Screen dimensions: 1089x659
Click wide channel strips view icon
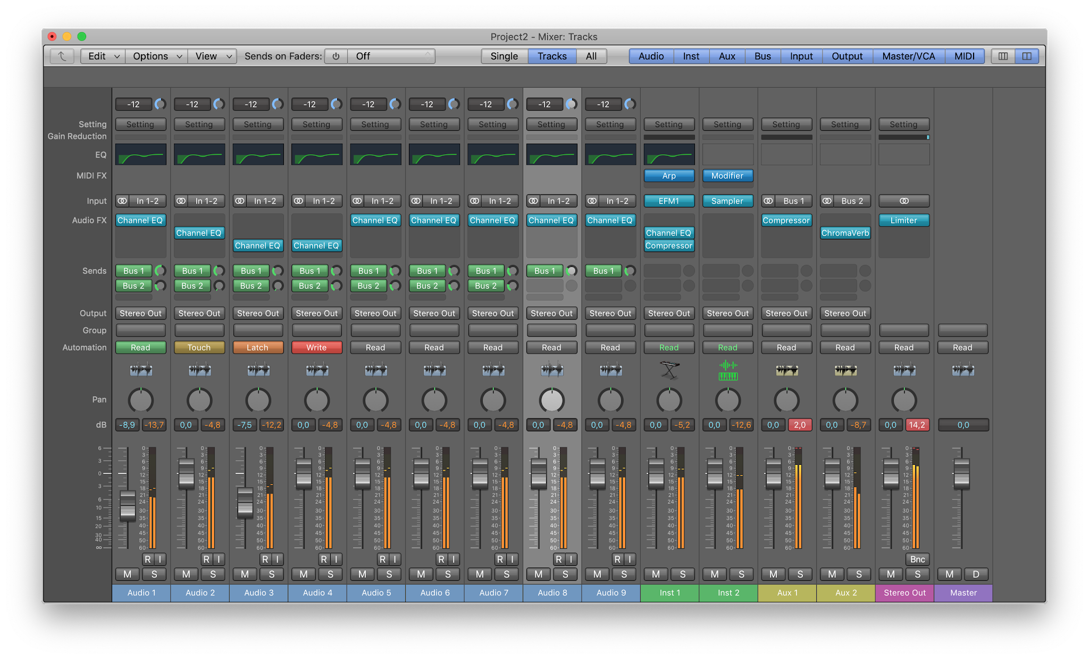(1027, 56)
